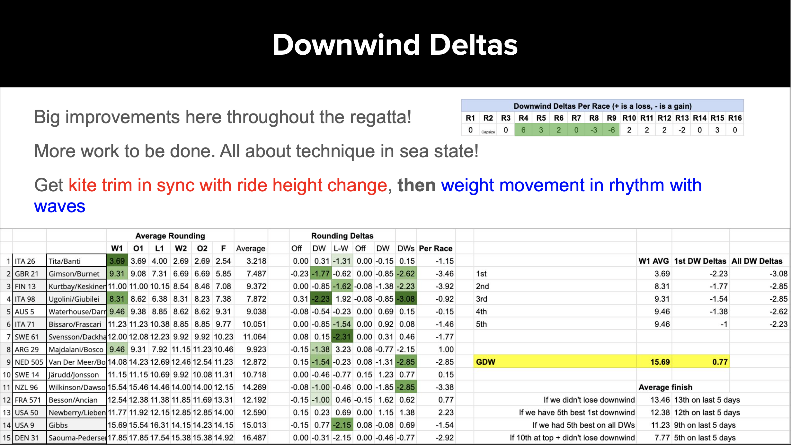Viewport: 791px width, 445px height.
Task: Click the R9 value cell showing -6
Action: [x=611, y=130]
